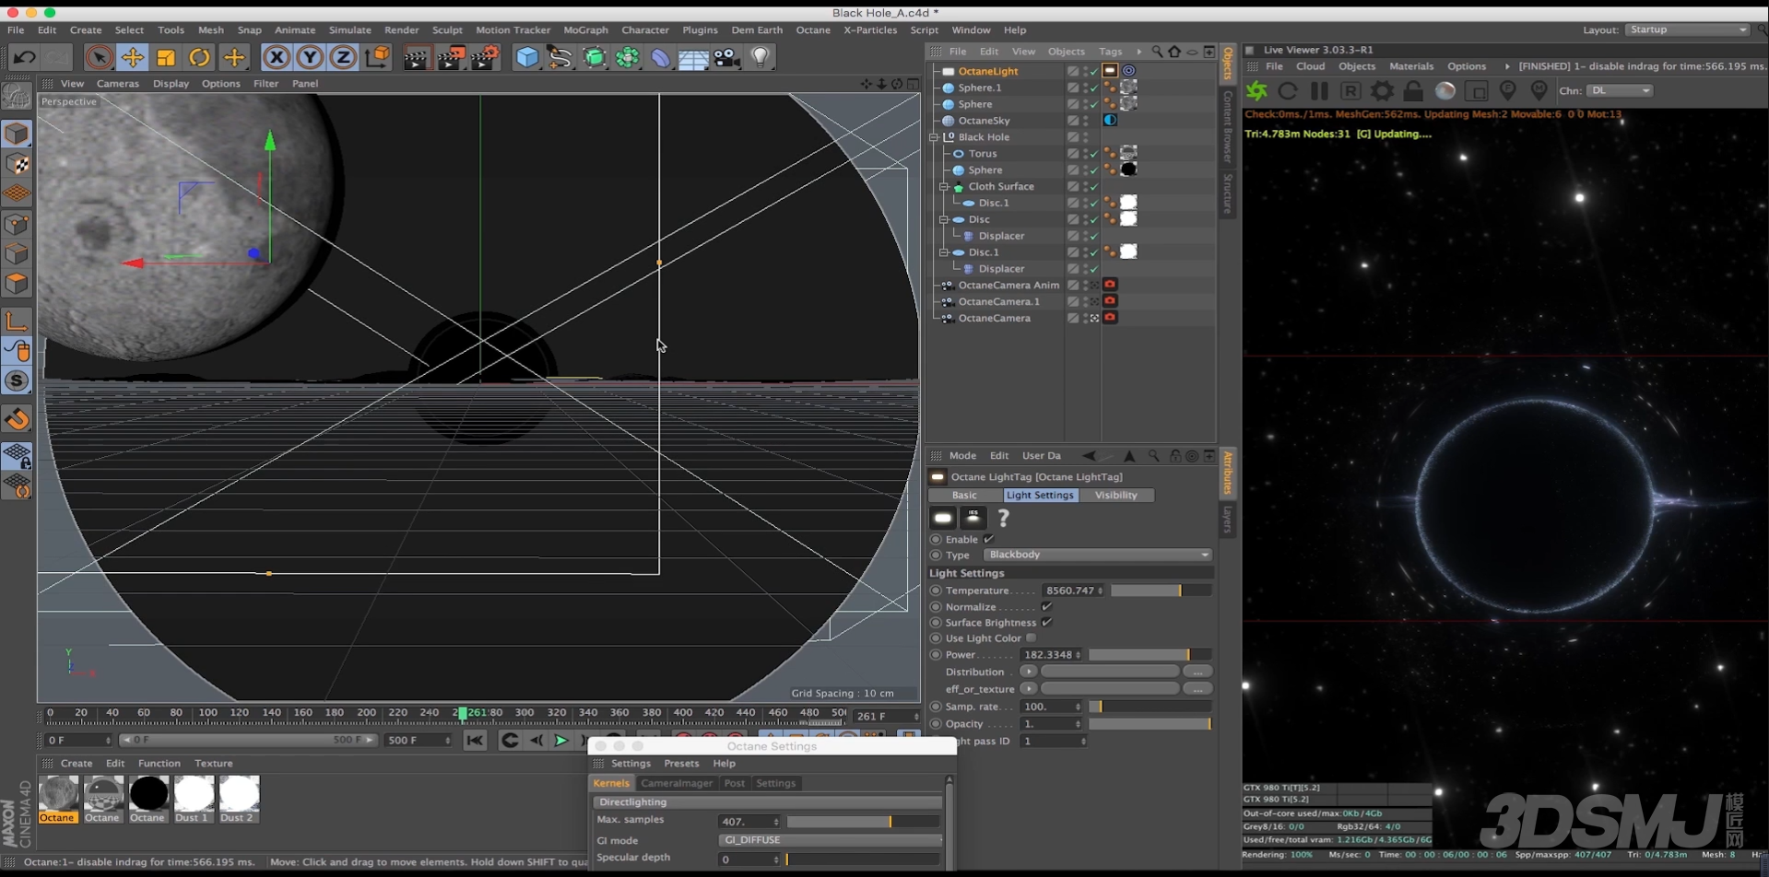Toggle the X axis lock
Viewport: 1769px width, 877px height.
(276, 57)
